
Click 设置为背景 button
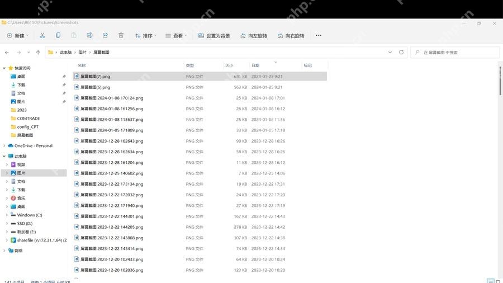214,36
